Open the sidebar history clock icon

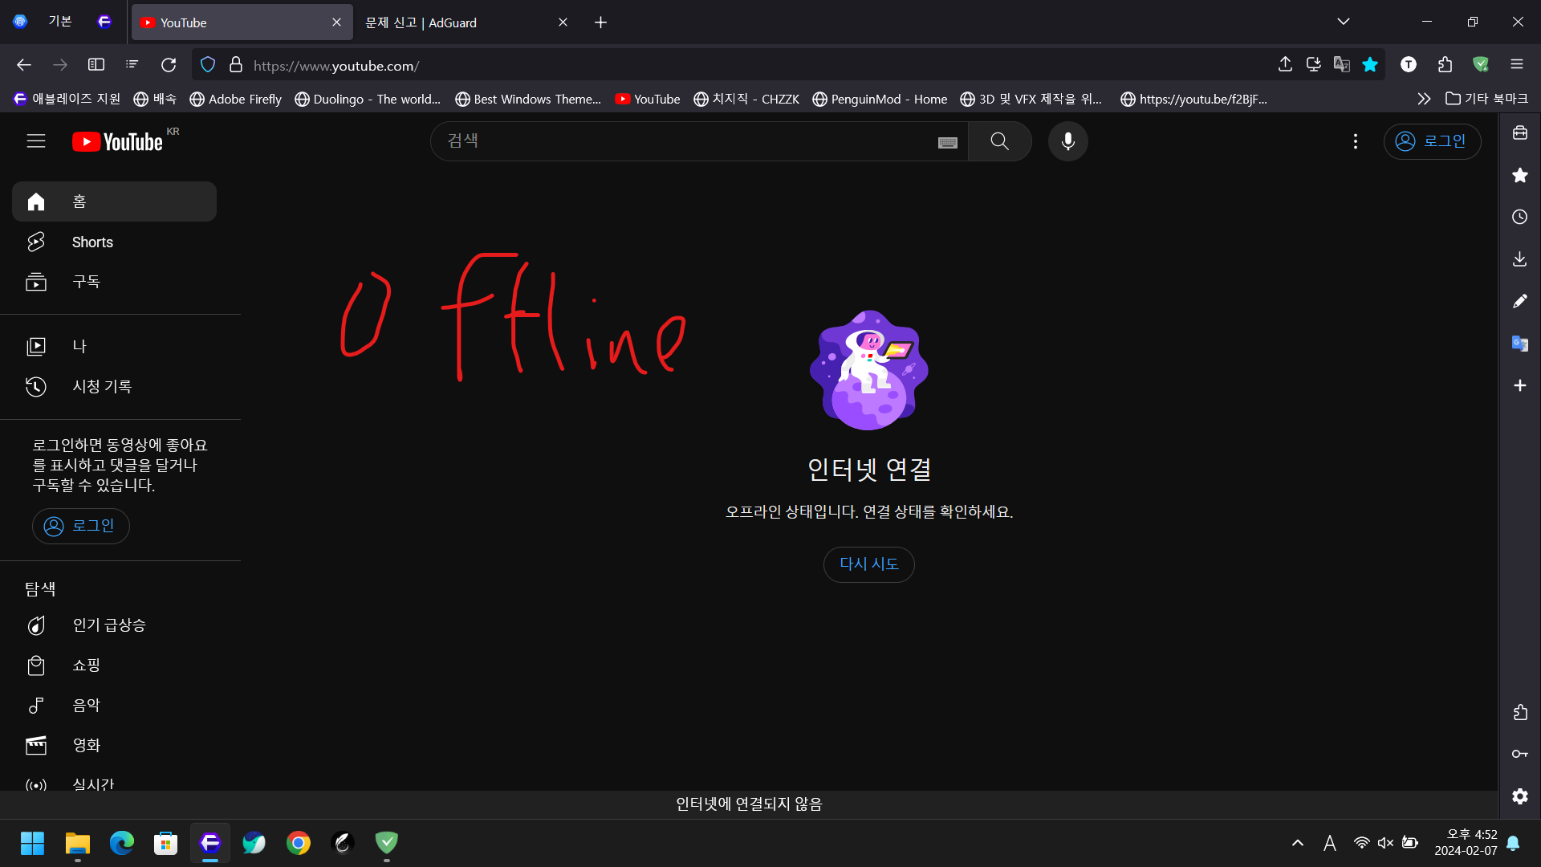(1519, 217)
